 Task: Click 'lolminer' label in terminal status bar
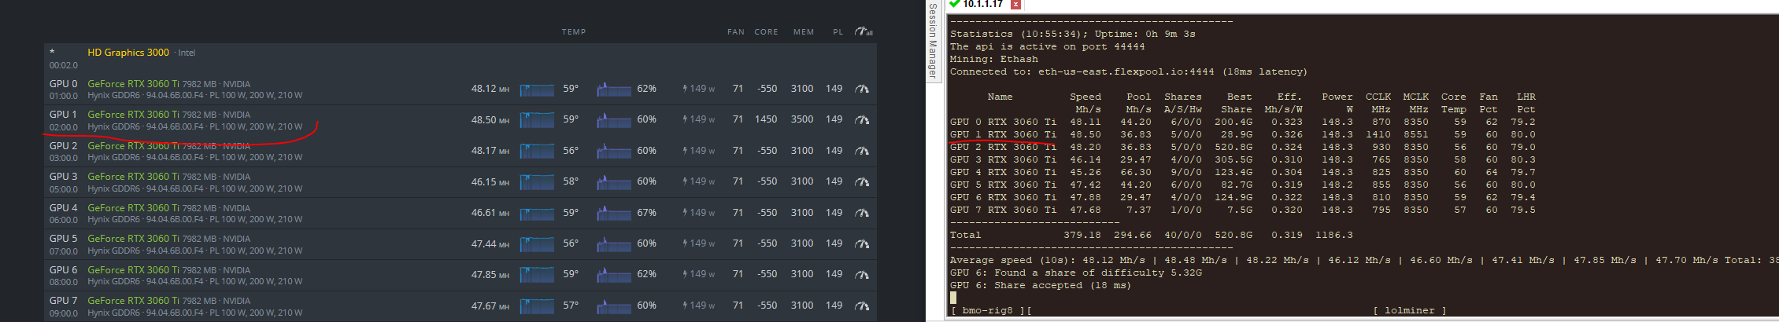point(1409,310)
